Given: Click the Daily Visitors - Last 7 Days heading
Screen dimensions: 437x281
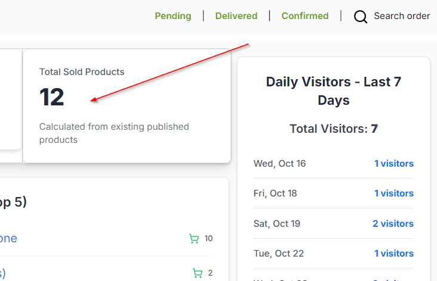Looking at the screenshot, I should pos(334,91).
